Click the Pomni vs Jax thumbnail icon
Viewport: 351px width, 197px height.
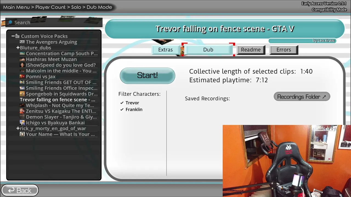point(22,77)
